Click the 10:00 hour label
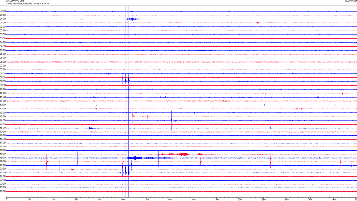Image resolution: width=357 pixels, height=201 pixels. click(3, 89)
